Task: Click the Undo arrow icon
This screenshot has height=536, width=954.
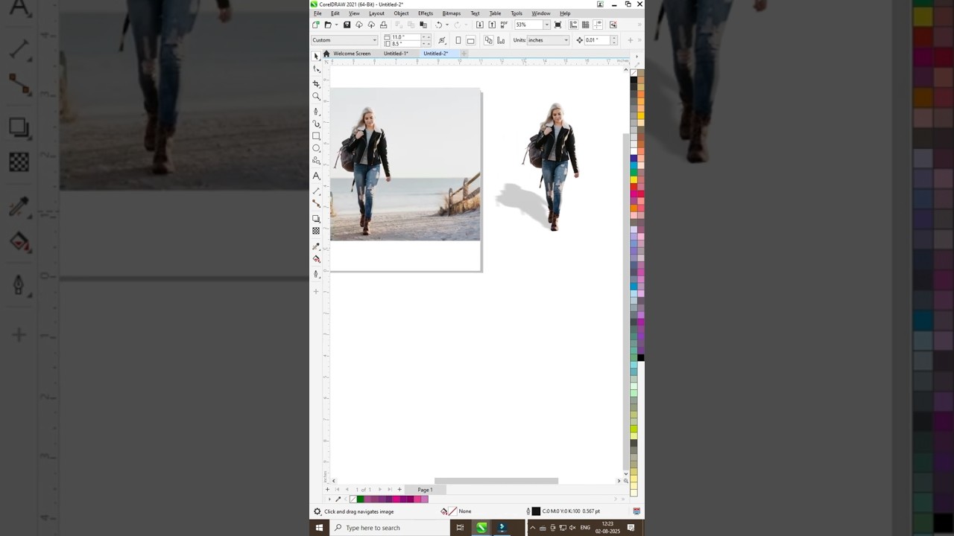Action: pyautogui.click(x=438, y=25)
